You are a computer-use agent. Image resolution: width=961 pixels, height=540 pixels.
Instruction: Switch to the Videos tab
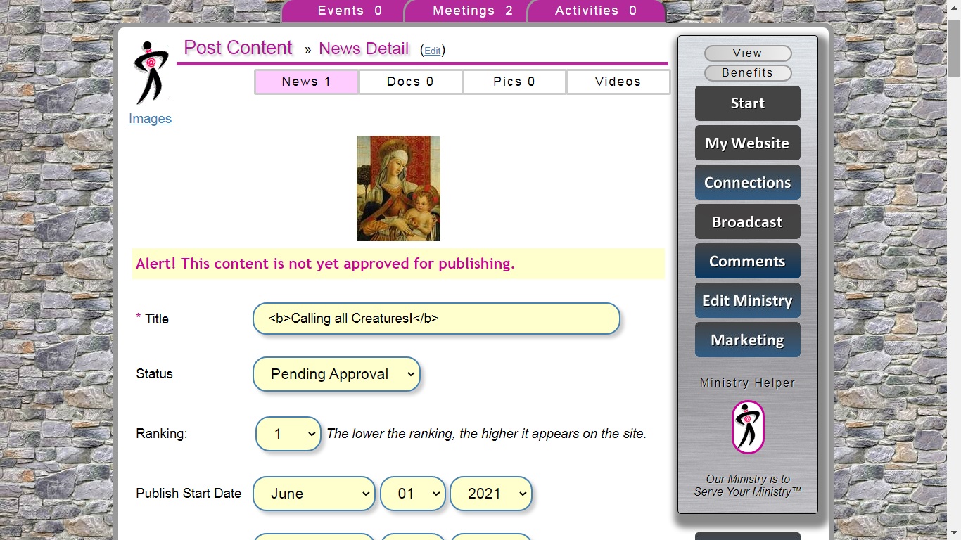[x=618, y=82]
